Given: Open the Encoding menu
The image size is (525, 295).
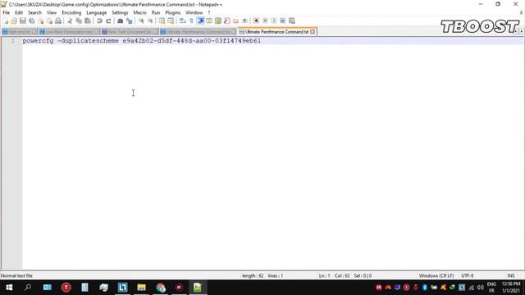Looking at the screenshot, I should click(71, 12).
